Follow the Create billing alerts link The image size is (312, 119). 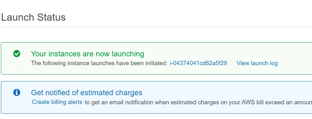click(57, 102)
